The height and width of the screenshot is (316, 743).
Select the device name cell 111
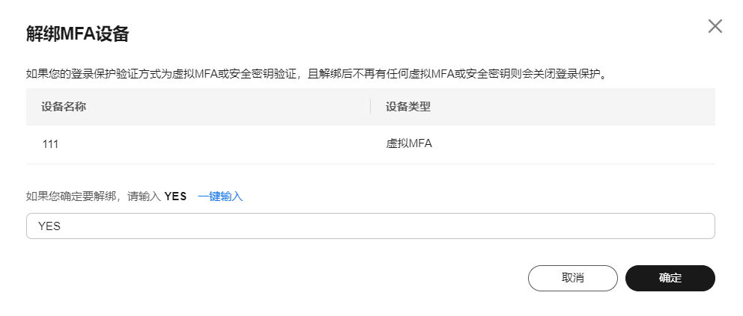point(50,144)
